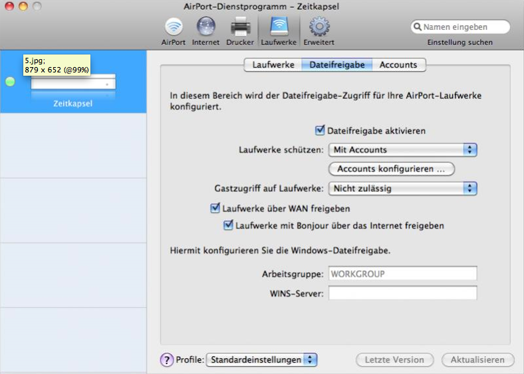Open Erweitert gear icon
The width and height of the screenshot is (524, 374).
319,28
